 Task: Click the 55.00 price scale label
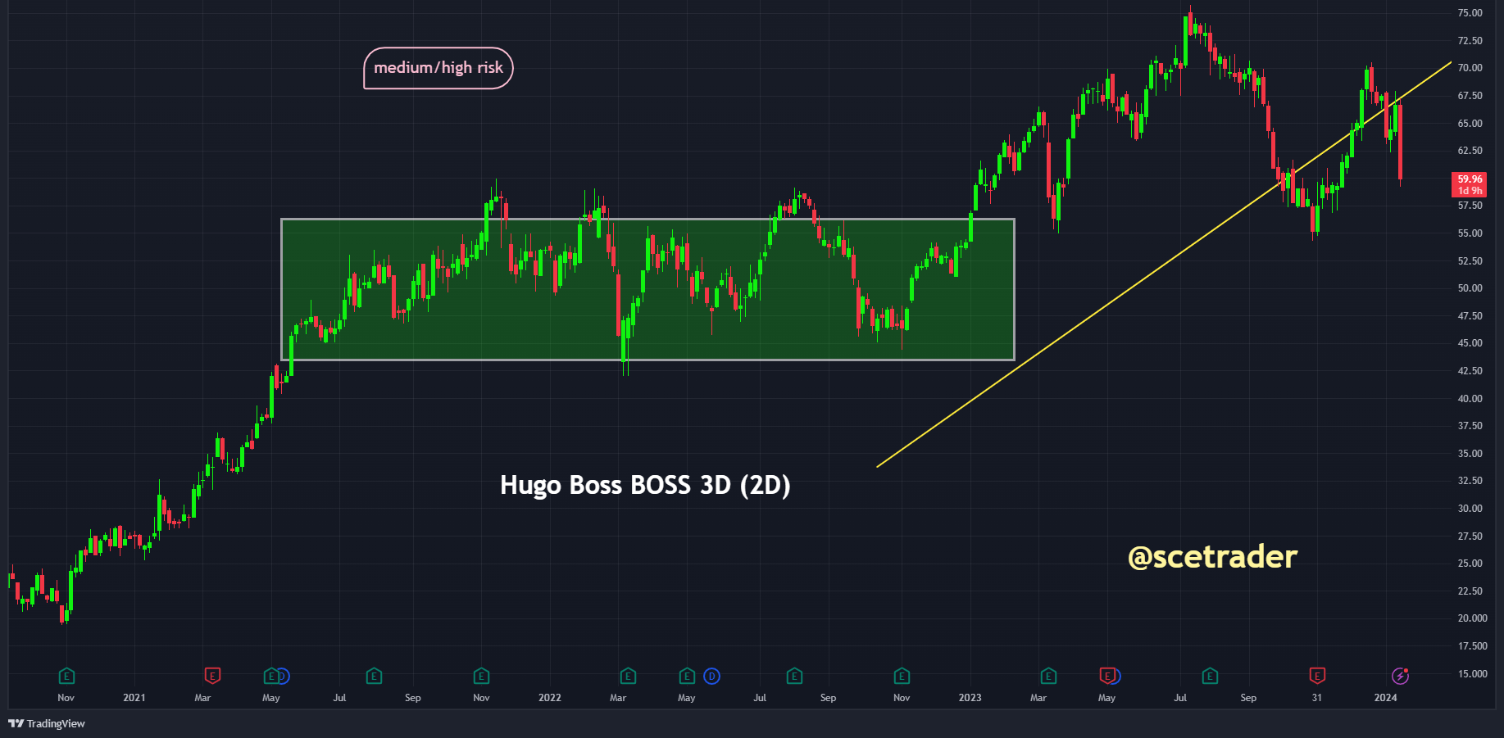1470,233
